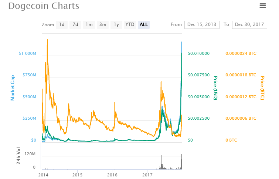Click the $1 000M market cap label
This screenshot has height=179, width=279.
coord(27,53)
